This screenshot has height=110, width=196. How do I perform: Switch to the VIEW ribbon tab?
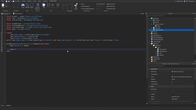(x=40, y=1)
